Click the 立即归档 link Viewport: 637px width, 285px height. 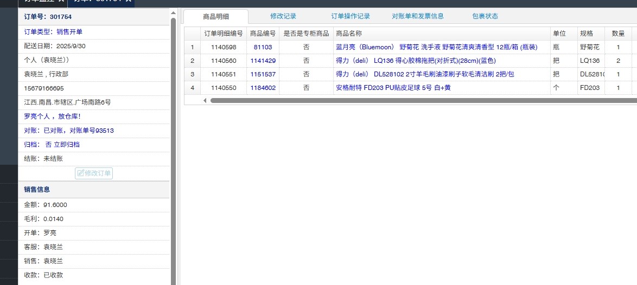pyautogui.click(x=67, y=145)
